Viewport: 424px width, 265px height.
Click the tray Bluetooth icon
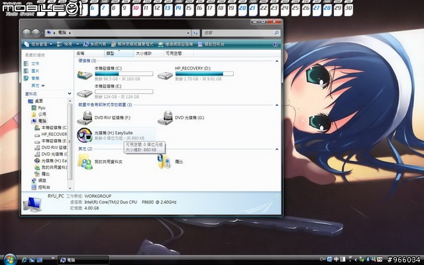(x=368, y=260)
